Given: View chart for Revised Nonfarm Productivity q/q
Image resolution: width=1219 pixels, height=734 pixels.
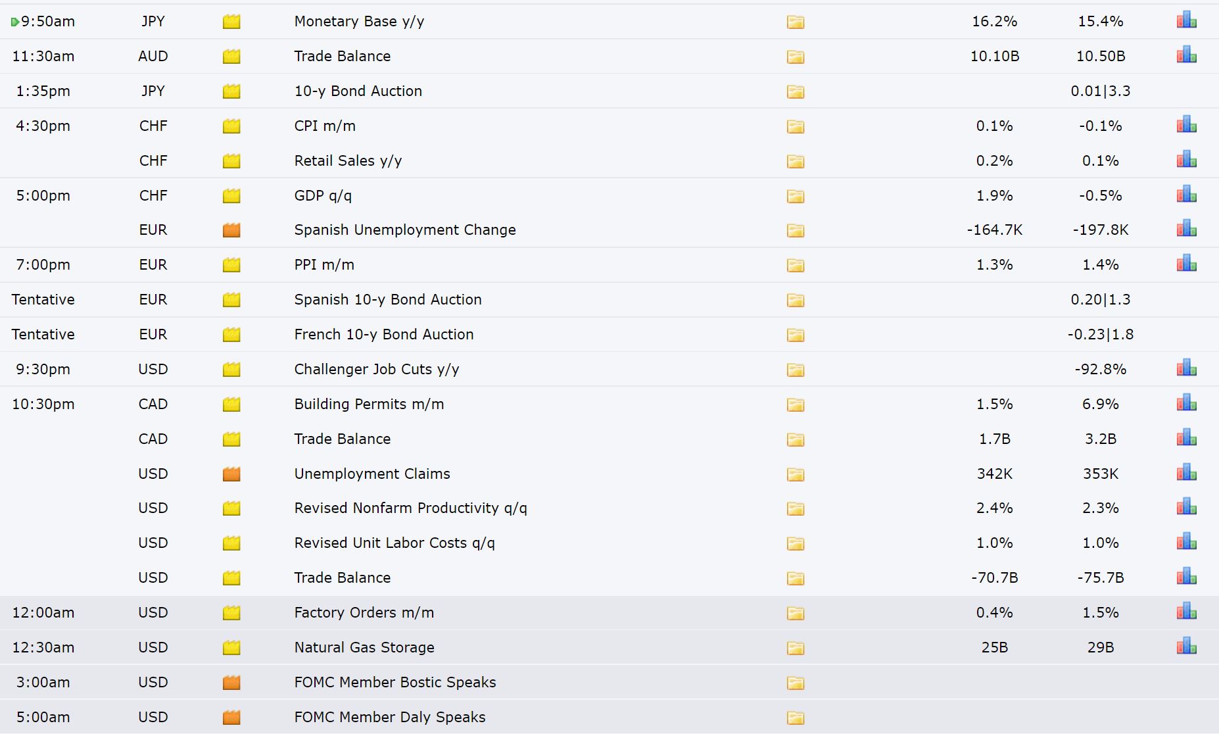Looking at the screenshot, I should 1186,507.
